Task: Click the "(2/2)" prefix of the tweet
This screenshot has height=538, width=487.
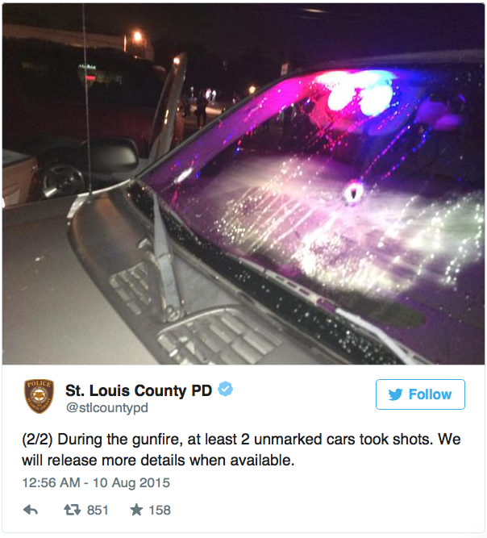Action: click(37, 440)
